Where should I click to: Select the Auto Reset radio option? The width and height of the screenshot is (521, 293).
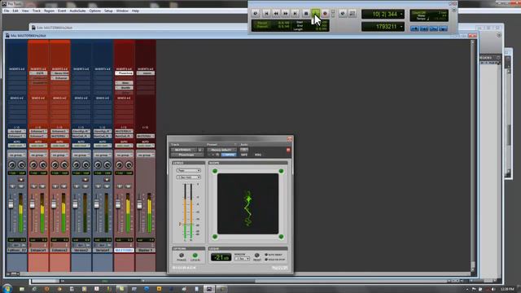[266, 255]
